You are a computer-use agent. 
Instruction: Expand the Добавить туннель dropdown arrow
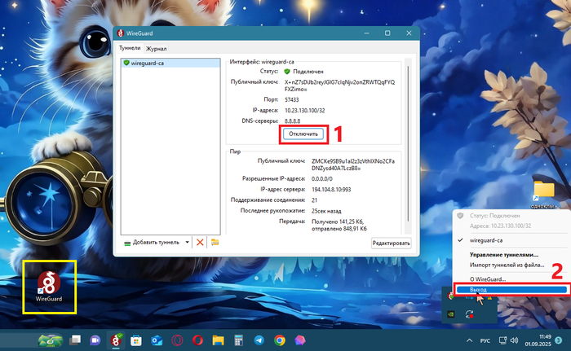187,242
